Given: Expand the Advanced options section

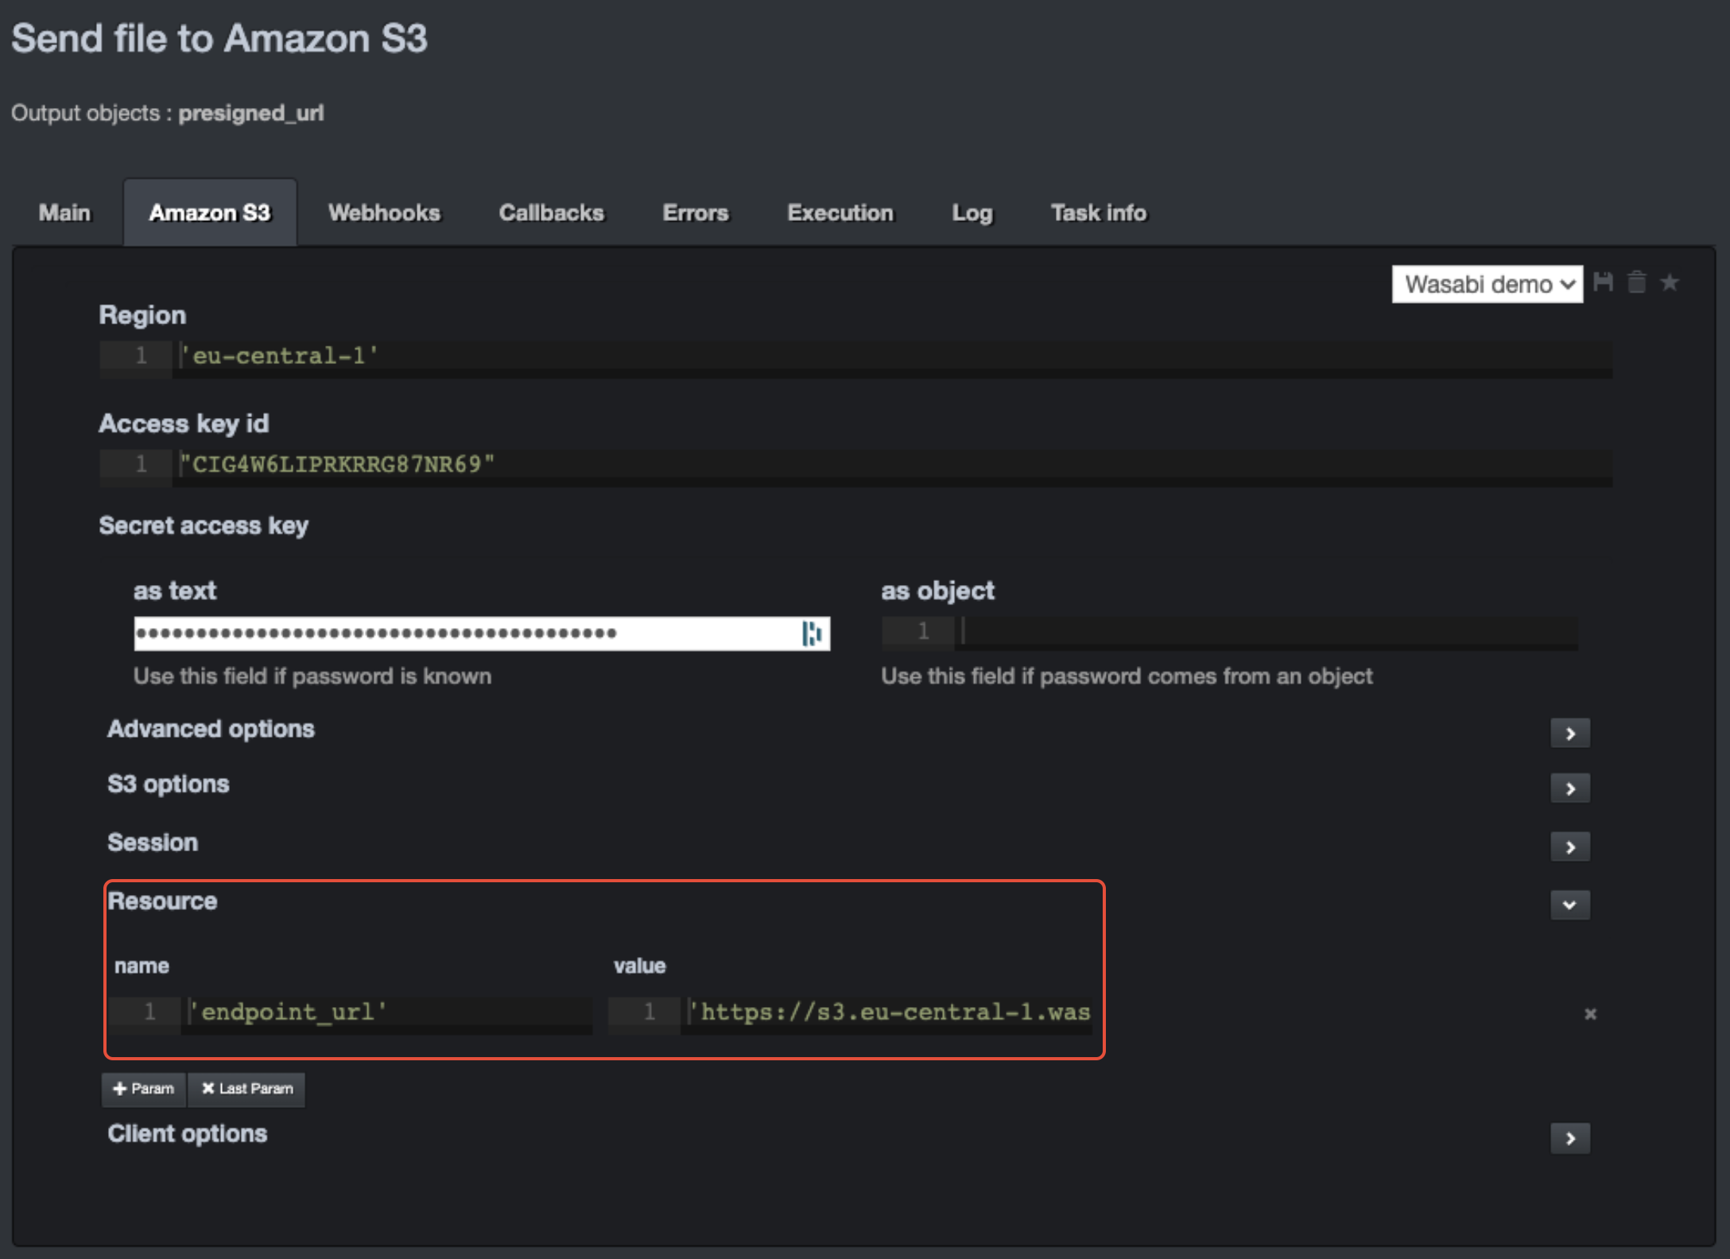Looking at the screenshot, I should tap(1569, 733).
